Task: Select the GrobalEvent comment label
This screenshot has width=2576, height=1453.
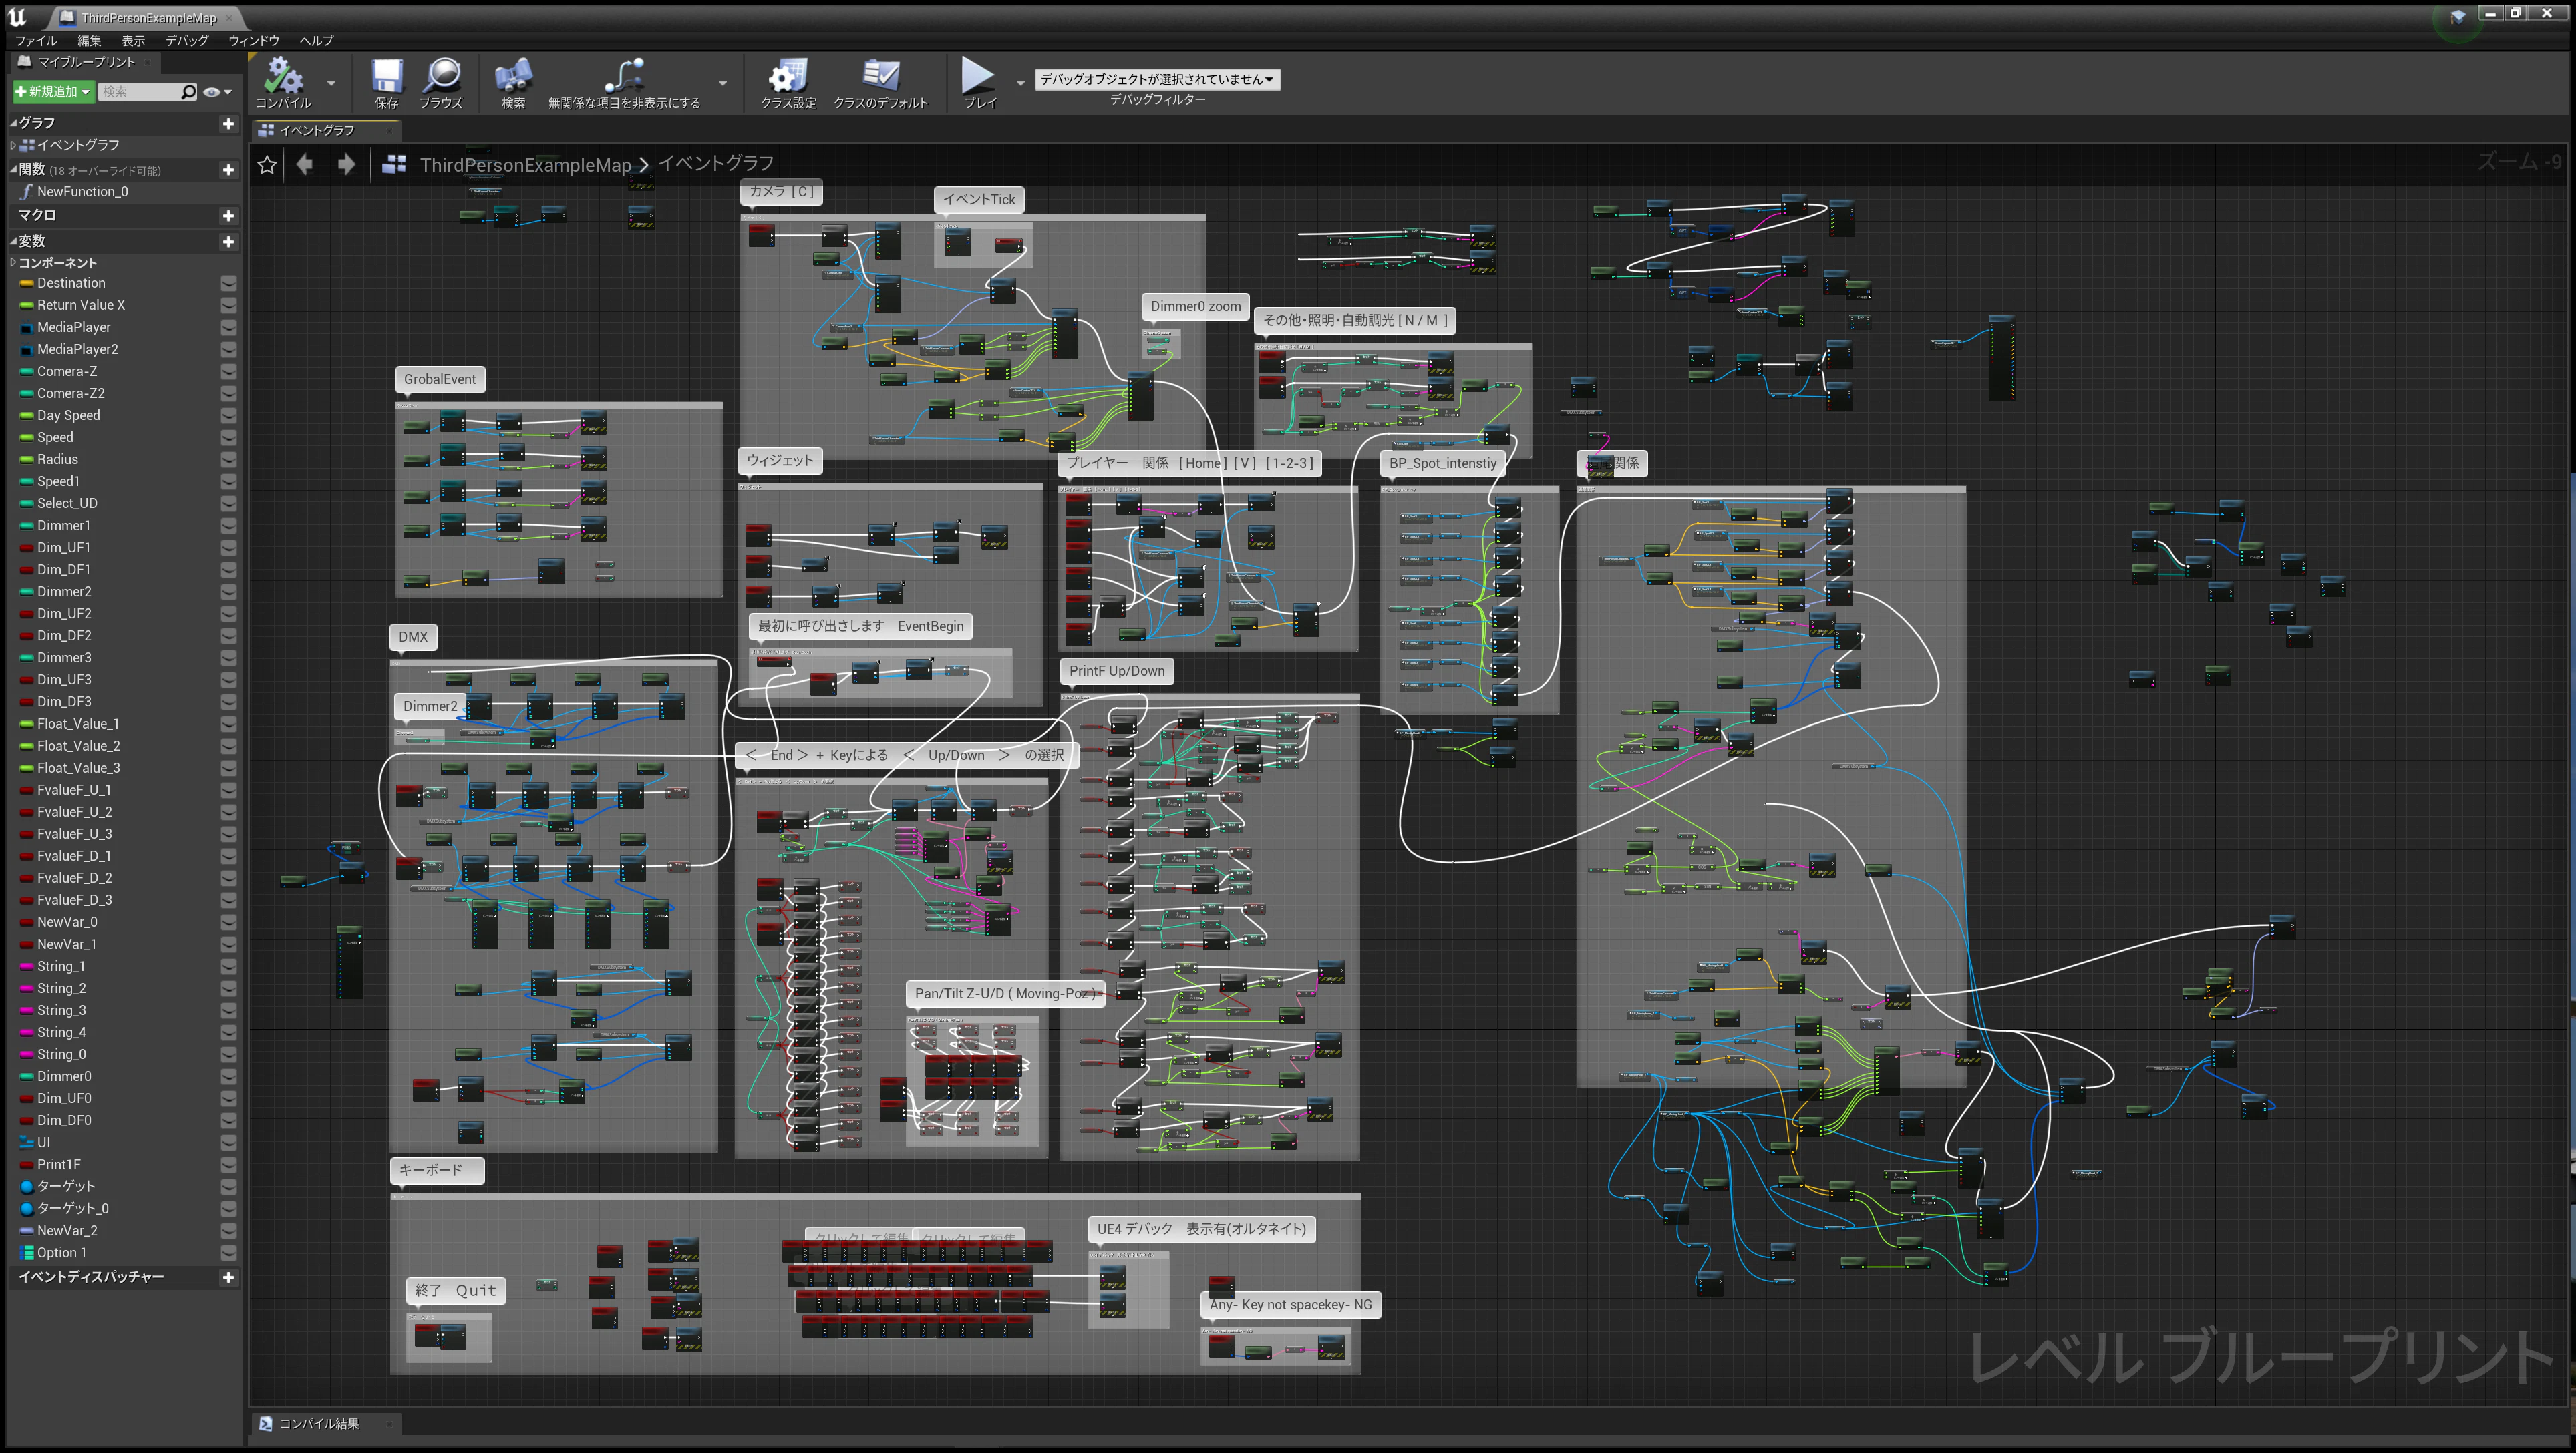Action: (440, 379)
